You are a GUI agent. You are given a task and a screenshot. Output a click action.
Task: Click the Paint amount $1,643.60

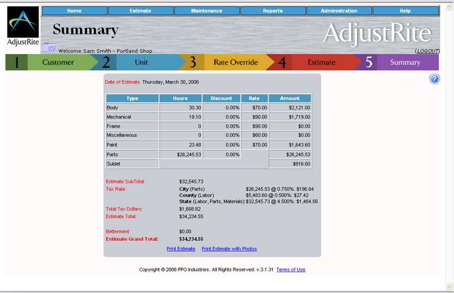tap(300, 145)
